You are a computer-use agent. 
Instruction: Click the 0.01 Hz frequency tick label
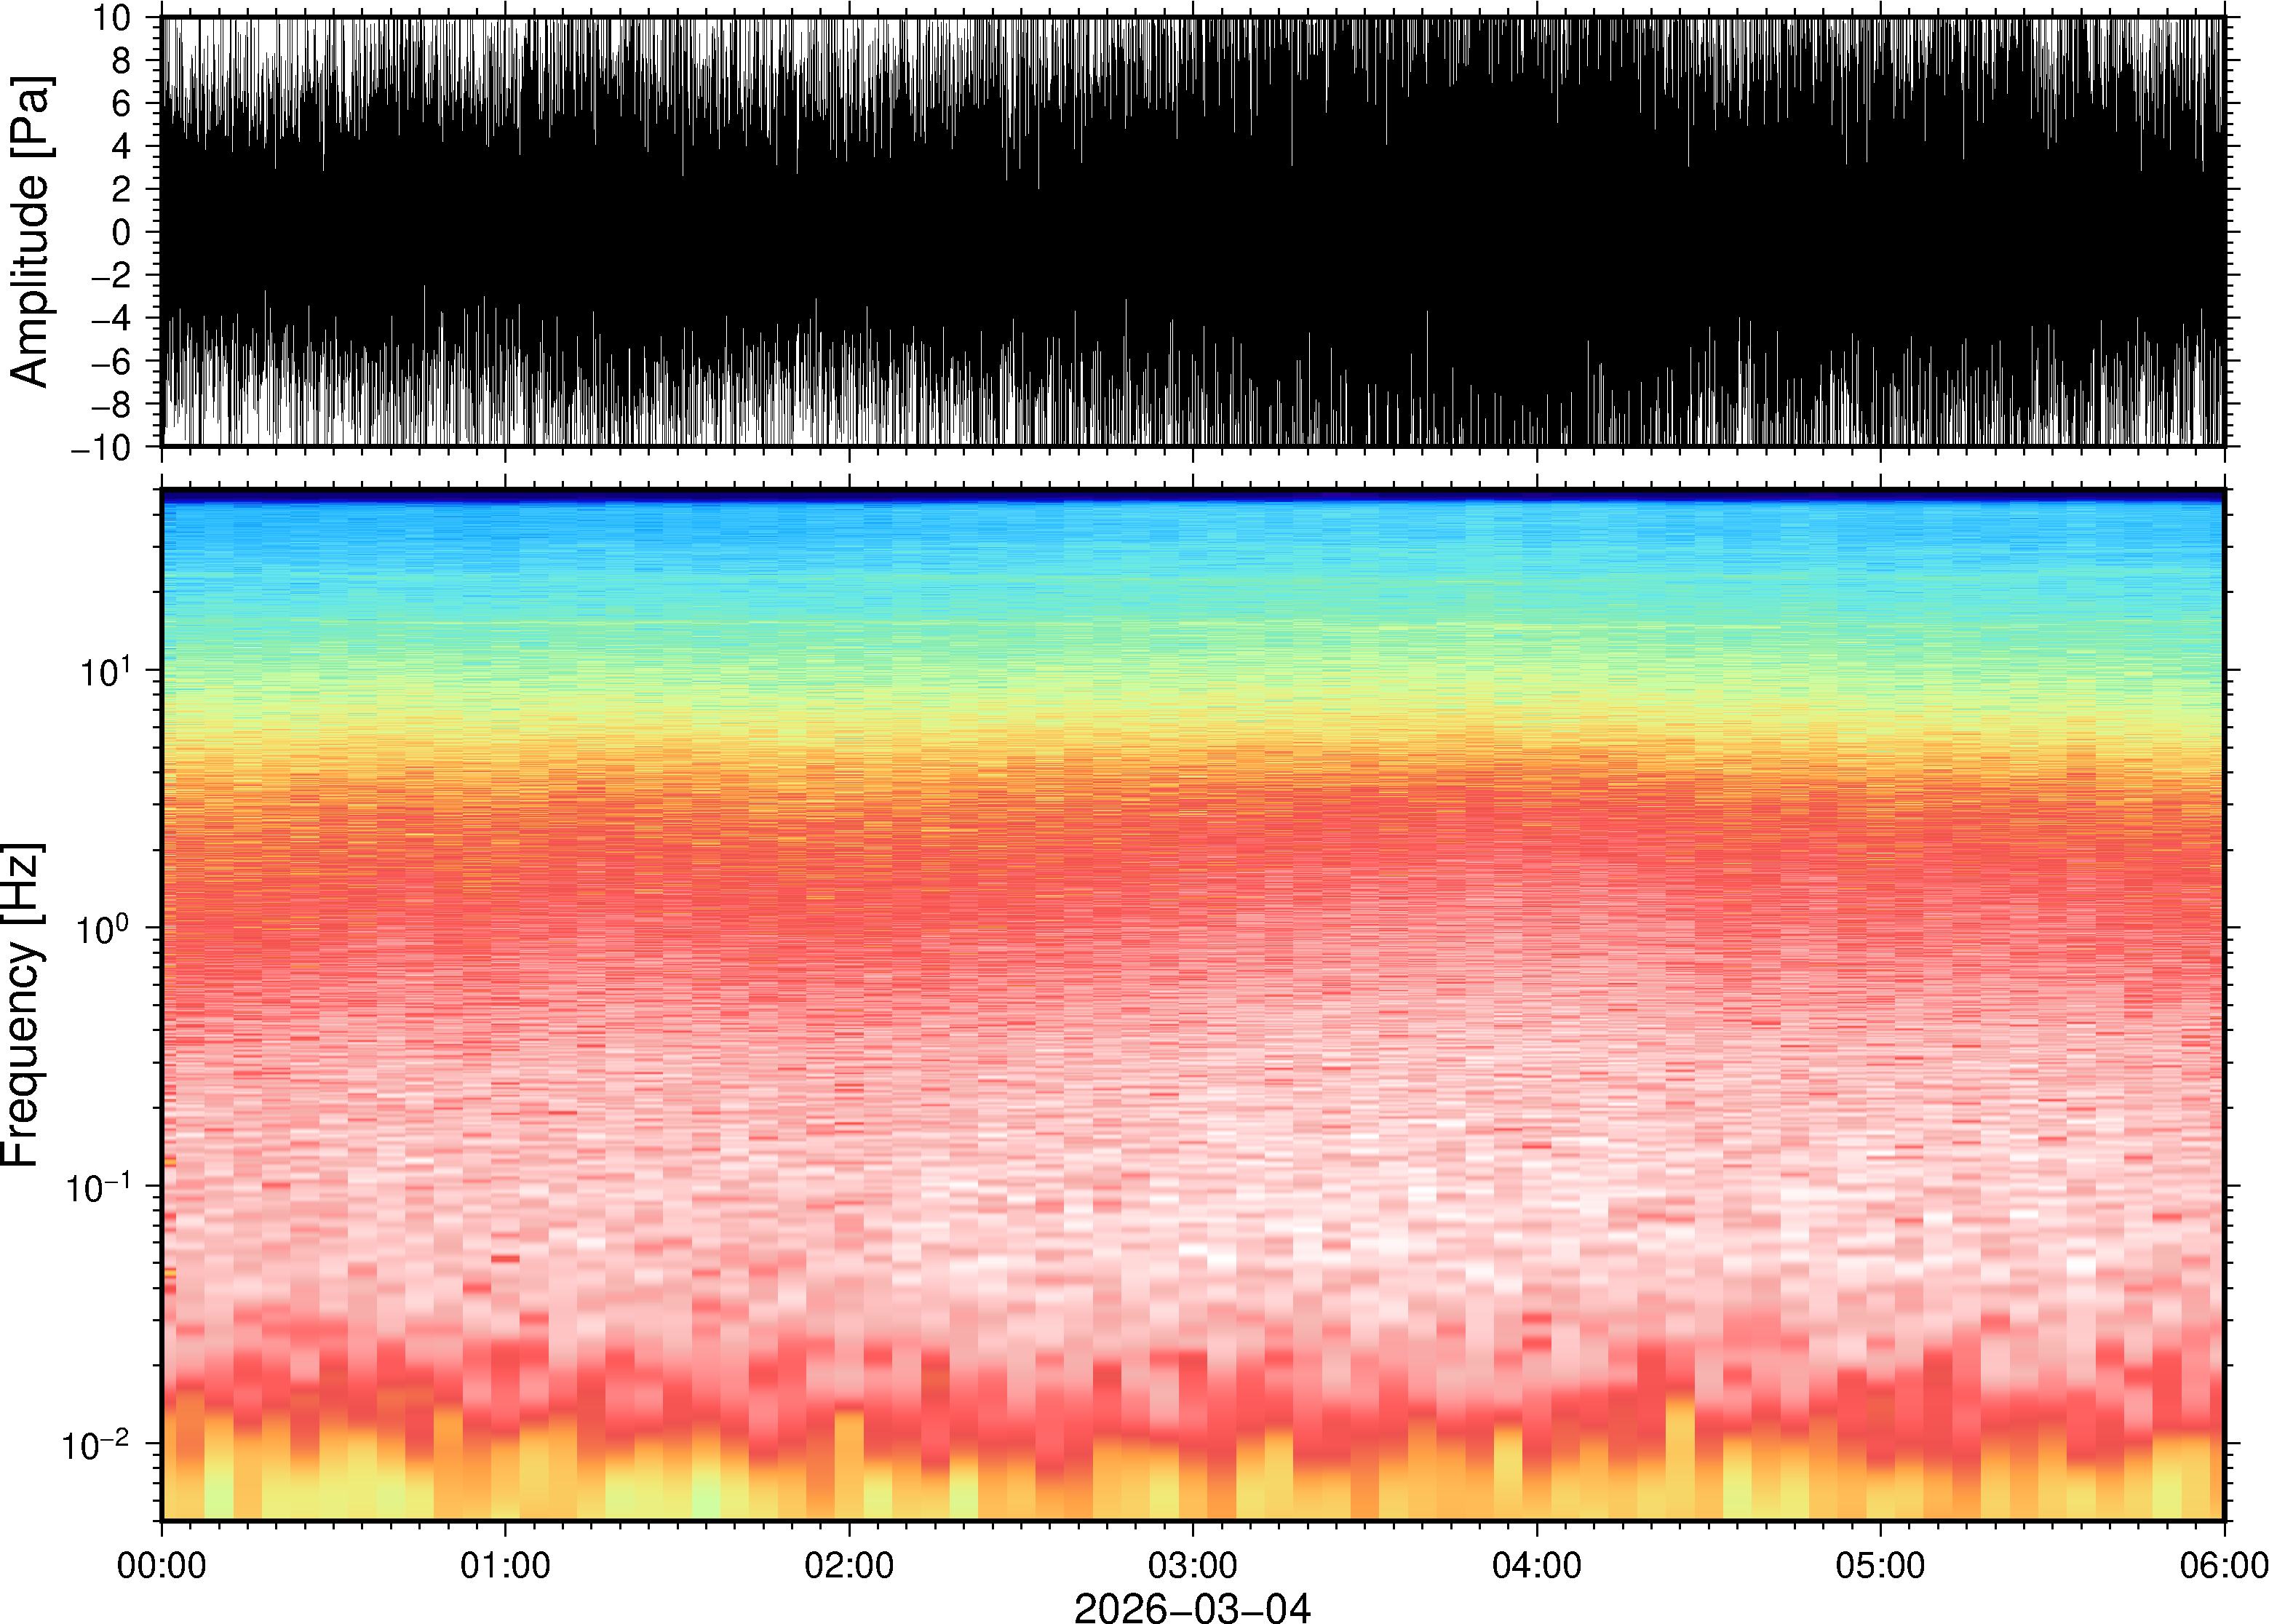pos(96,1446)
